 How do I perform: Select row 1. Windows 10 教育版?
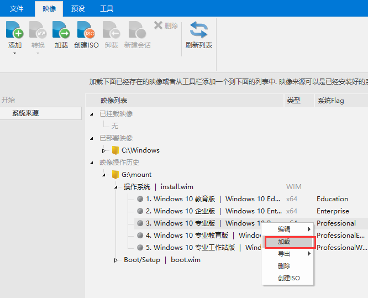click(213, 199)
